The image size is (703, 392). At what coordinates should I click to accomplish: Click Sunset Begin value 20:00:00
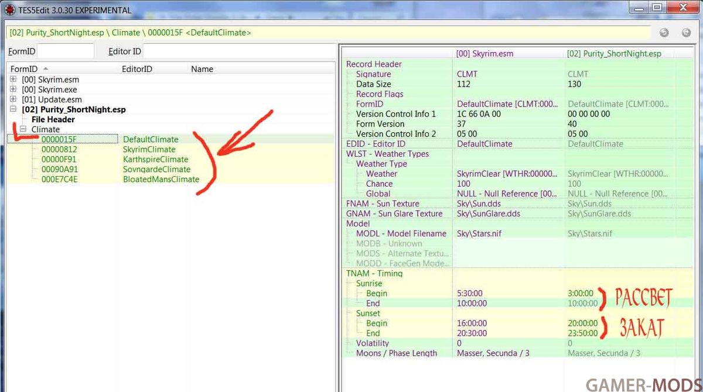(582, 323)
